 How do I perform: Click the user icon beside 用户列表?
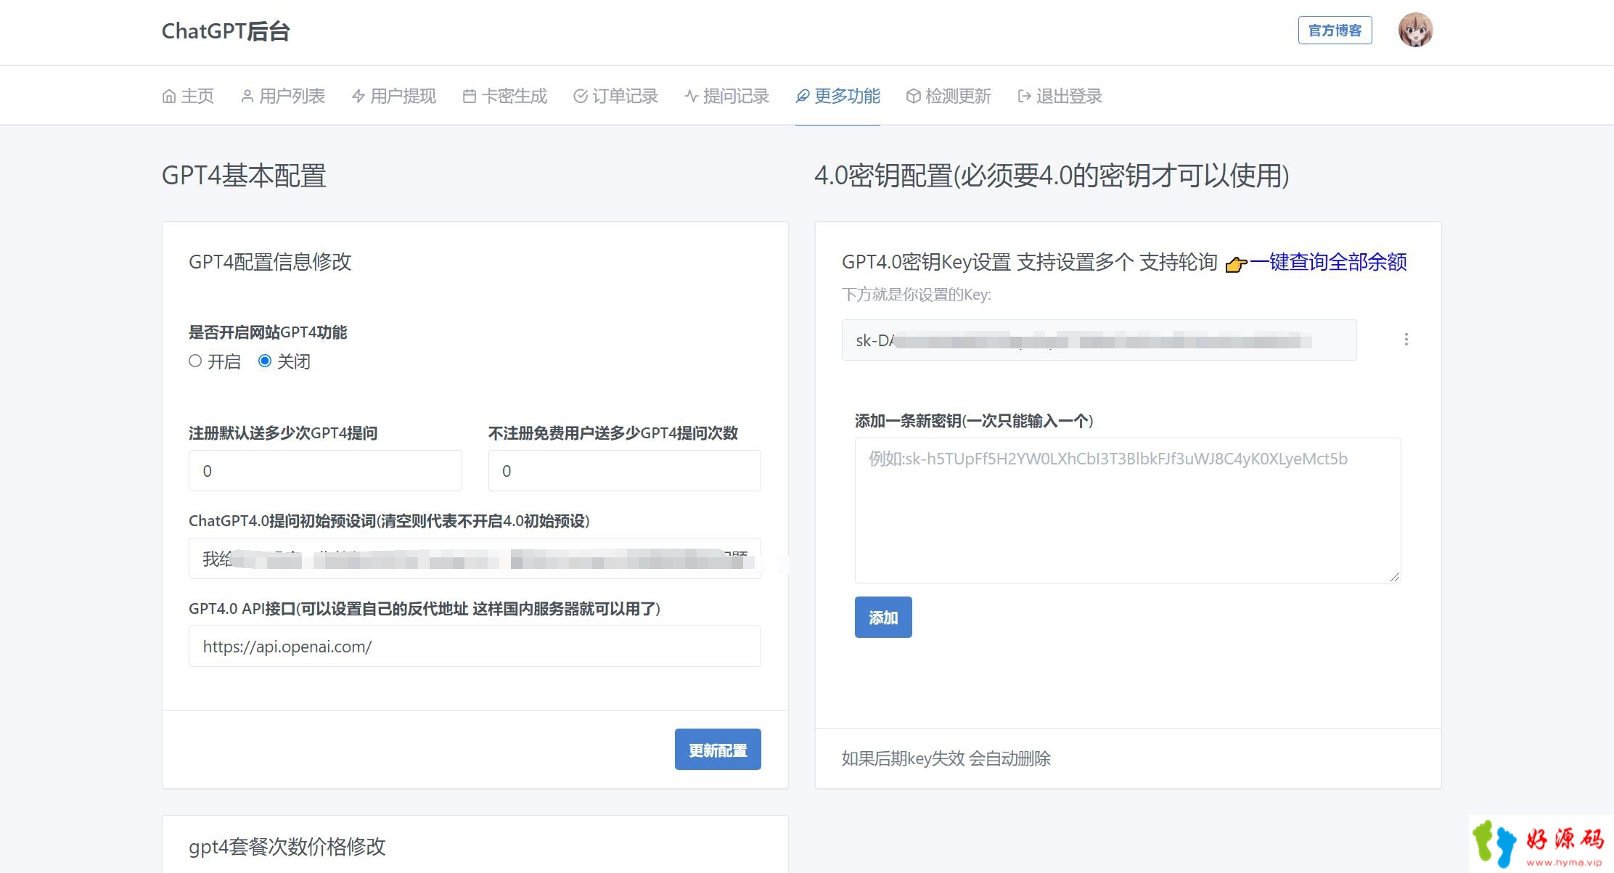coord(247,96)
